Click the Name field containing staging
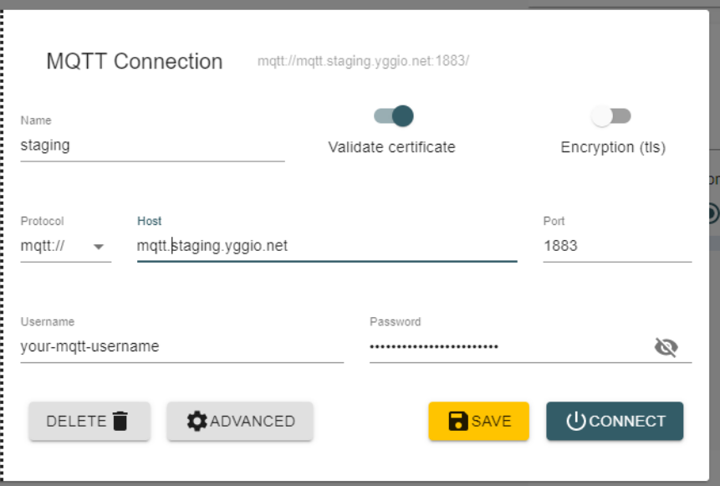 (x=151, y=142)
